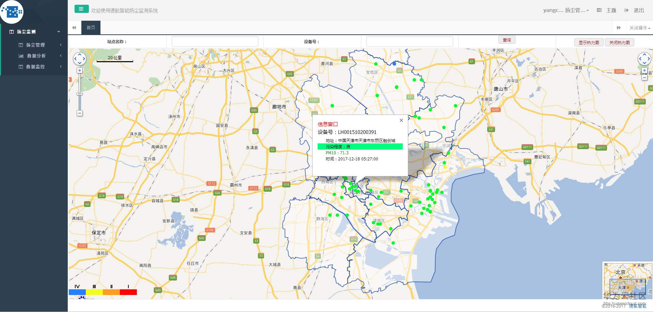Click the 地址 line in the info popup

click(361, 141)
